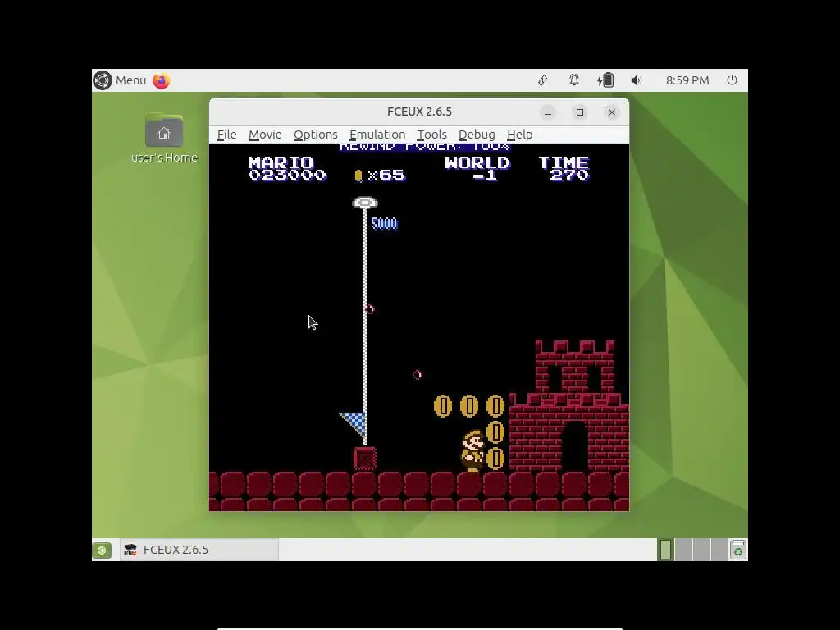
Task: Click the volume speaker icon
Action: pyautogui.click(x=636, y=80)
